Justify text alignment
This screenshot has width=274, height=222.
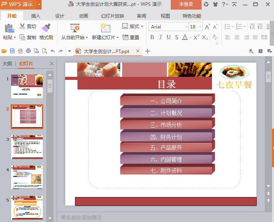(255, 37)
